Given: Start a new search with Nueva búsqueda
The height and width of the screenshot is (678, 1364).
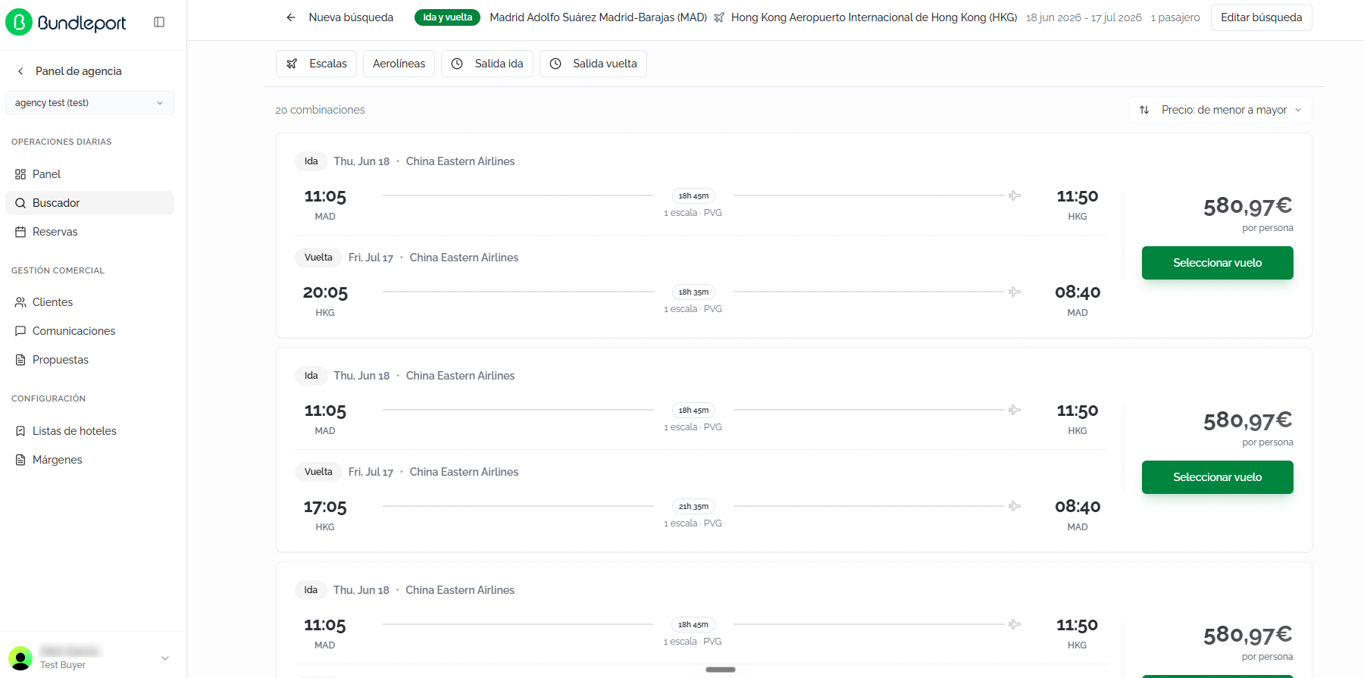Looking at the screenshot, I should click(x=351, y=17).
